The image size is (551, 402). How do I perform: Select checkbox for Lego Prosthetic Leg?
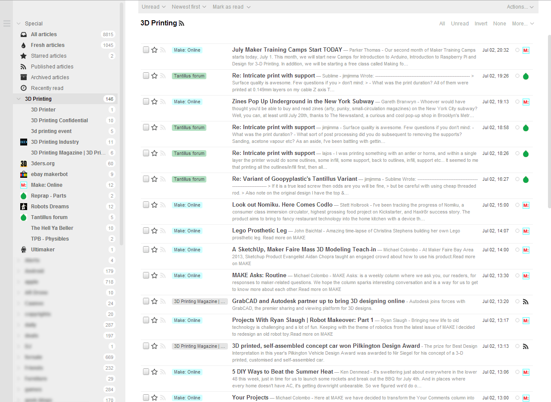pyautogui.click(x=146, y=231)
